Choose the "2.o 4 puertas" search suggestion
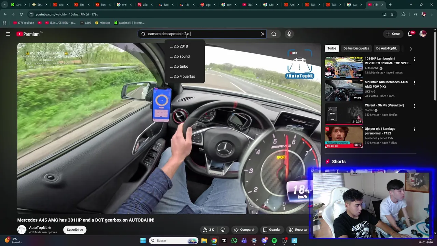 [184, 77]
